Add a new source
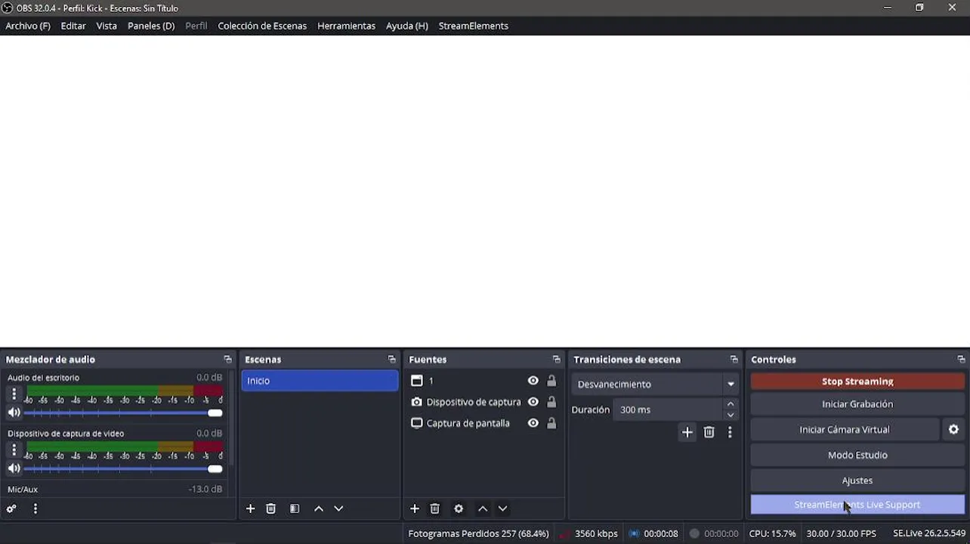Viewport: 970px width, 544px height. [x=415, y=509]
